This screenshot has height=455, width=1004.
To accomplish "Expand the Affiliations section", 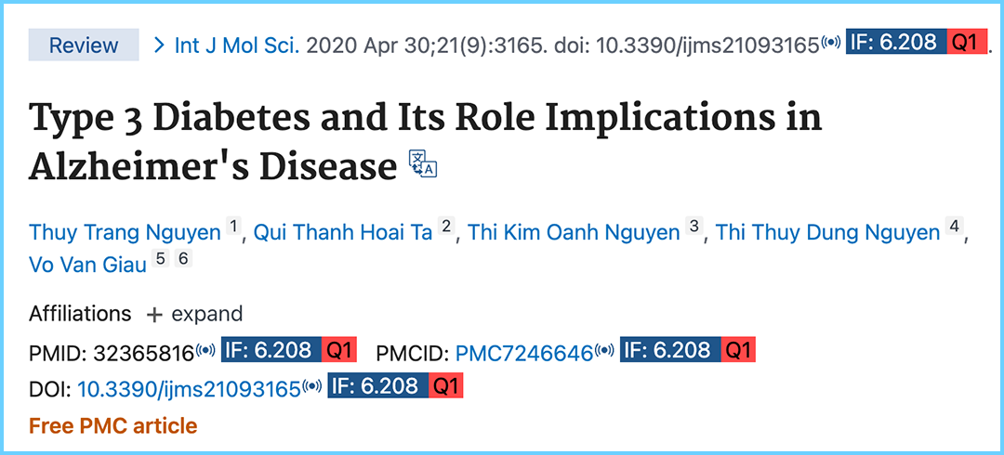I will [194, 314].
